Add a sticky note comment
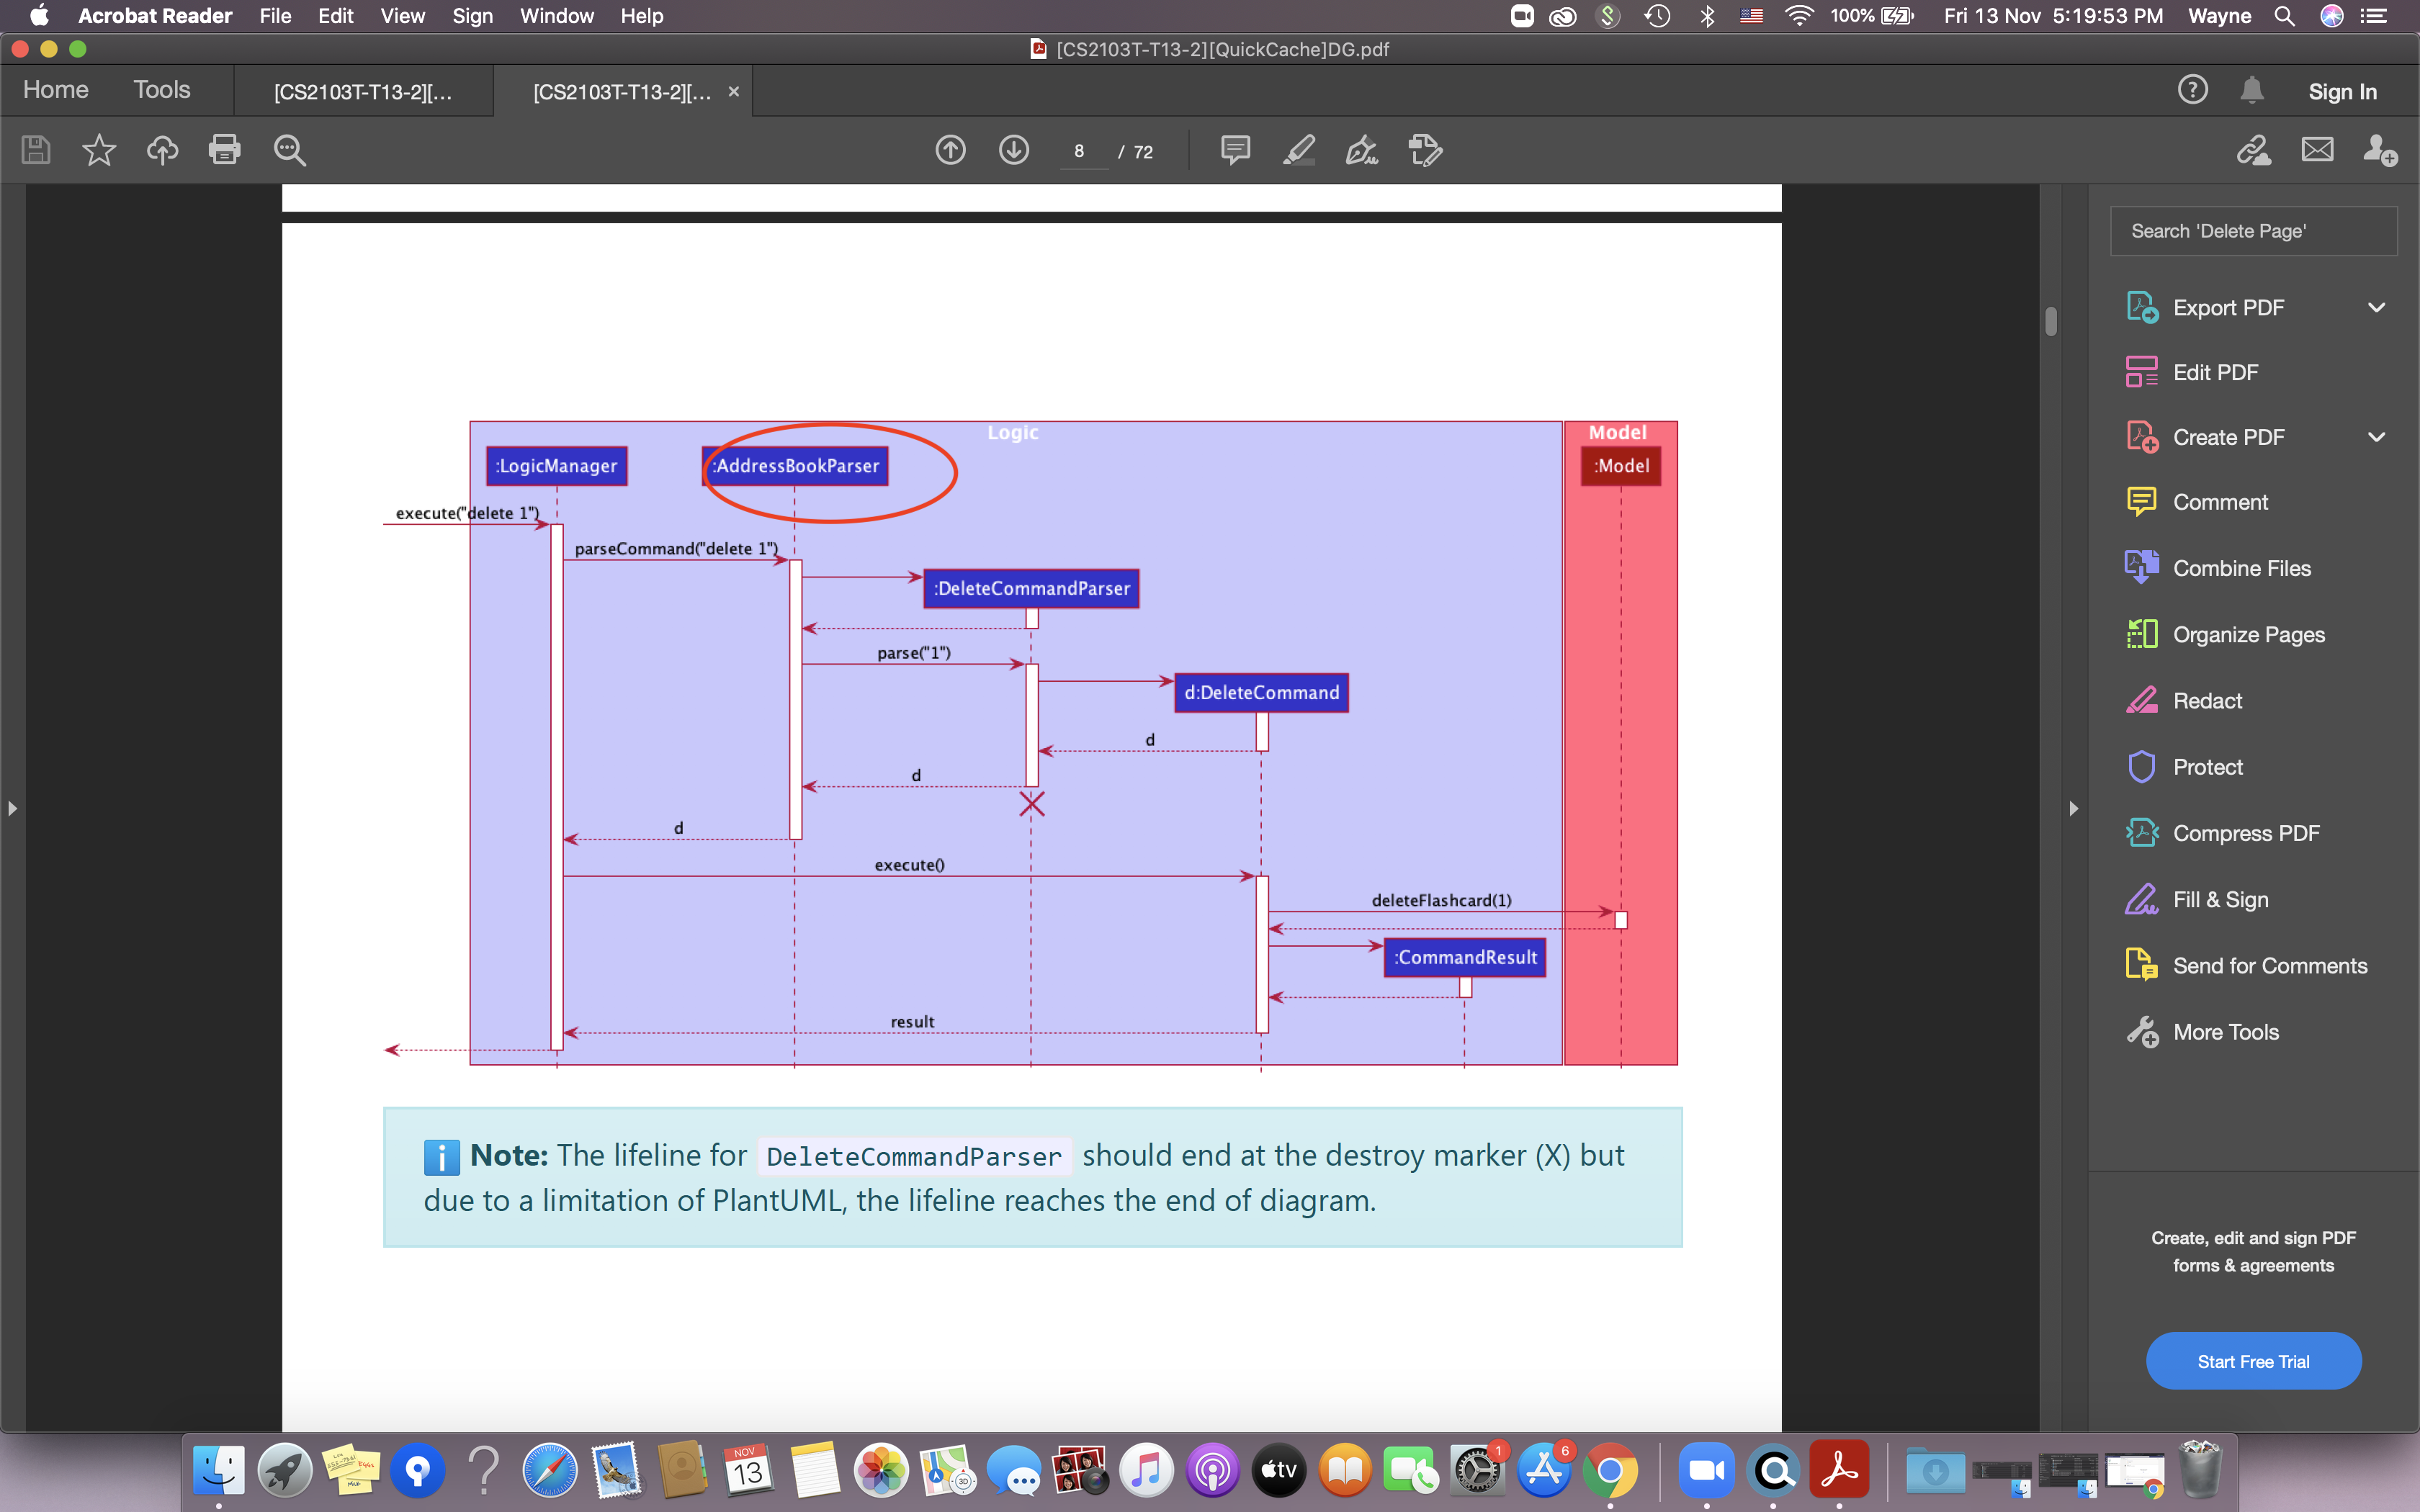This screenshot has width=2420, height=1512. [1235, 150]
